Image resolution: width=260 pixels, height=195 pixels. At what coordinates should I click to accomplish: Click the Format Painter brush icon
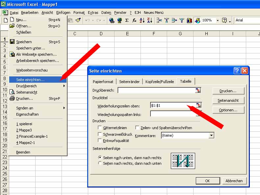click(x=78, y=20)
